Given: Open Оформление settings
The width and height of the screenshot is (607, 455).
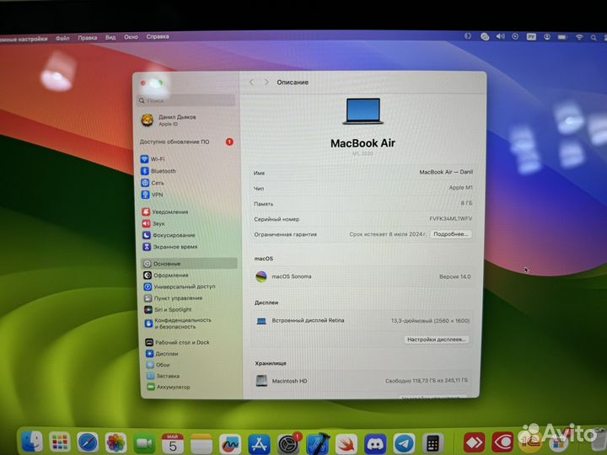Looking at the screenshot, I should (x=166, y=275).
